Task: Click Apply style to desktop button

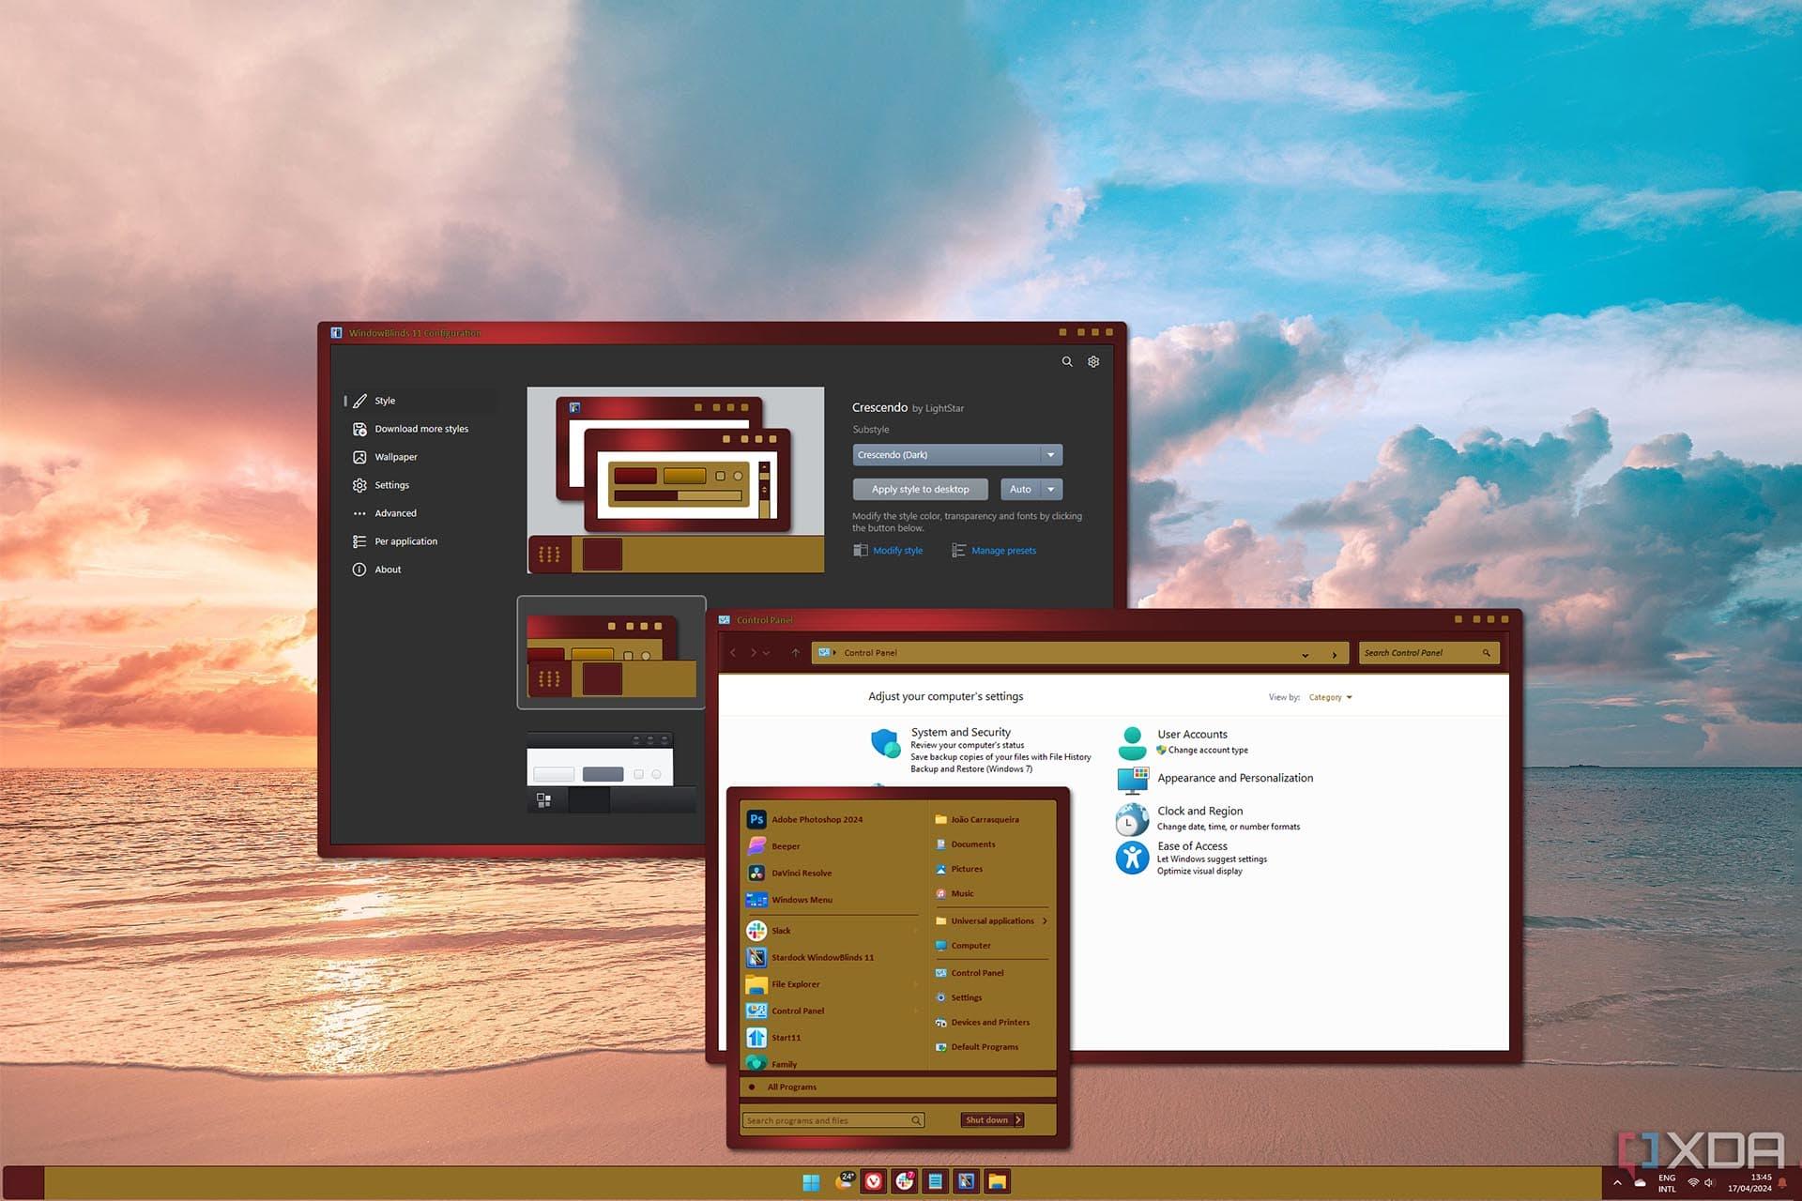Action: tap(920, 489)
